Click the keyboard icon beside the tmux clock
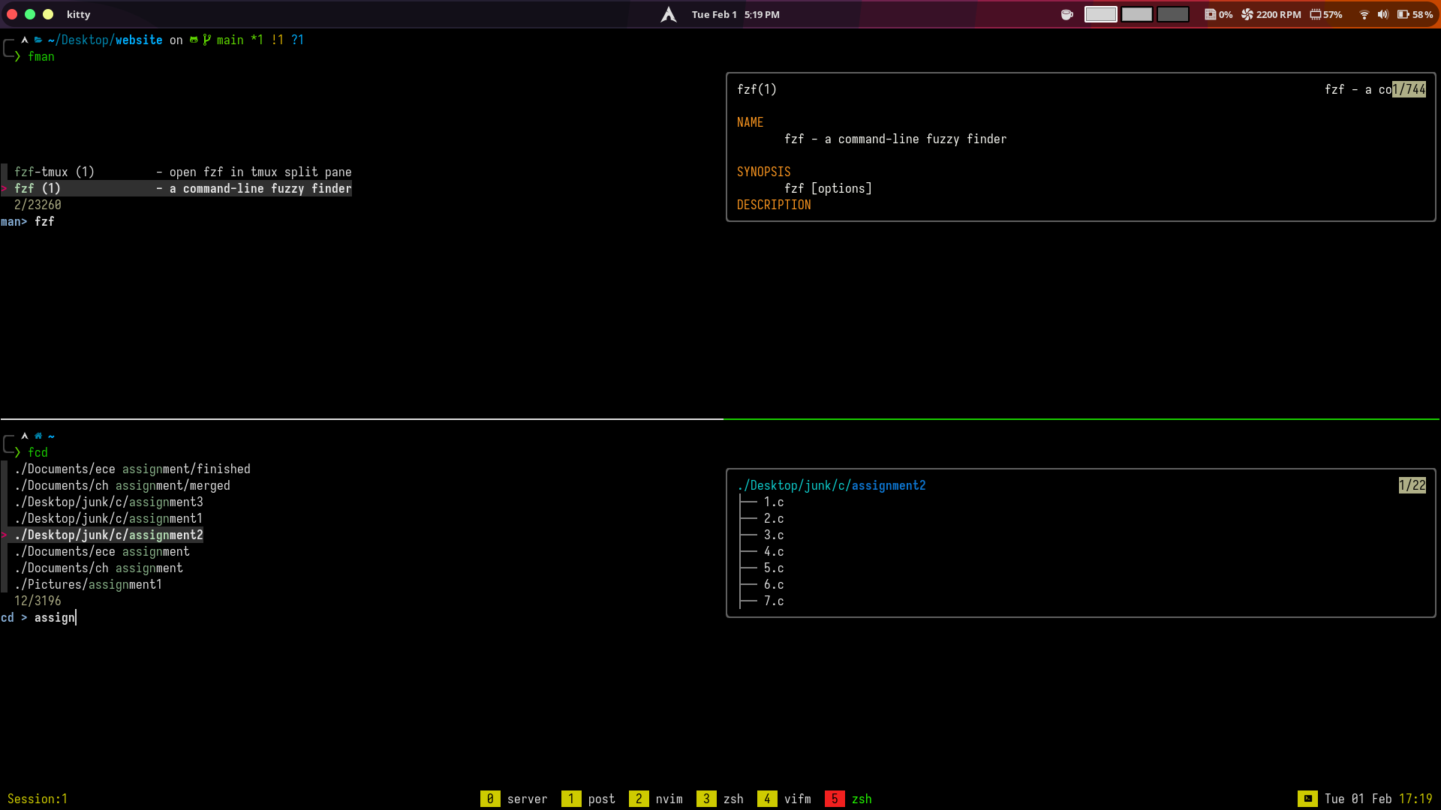Image resolution: width=1441 pixels, height=810 pixels. [x=1308, y=799]
